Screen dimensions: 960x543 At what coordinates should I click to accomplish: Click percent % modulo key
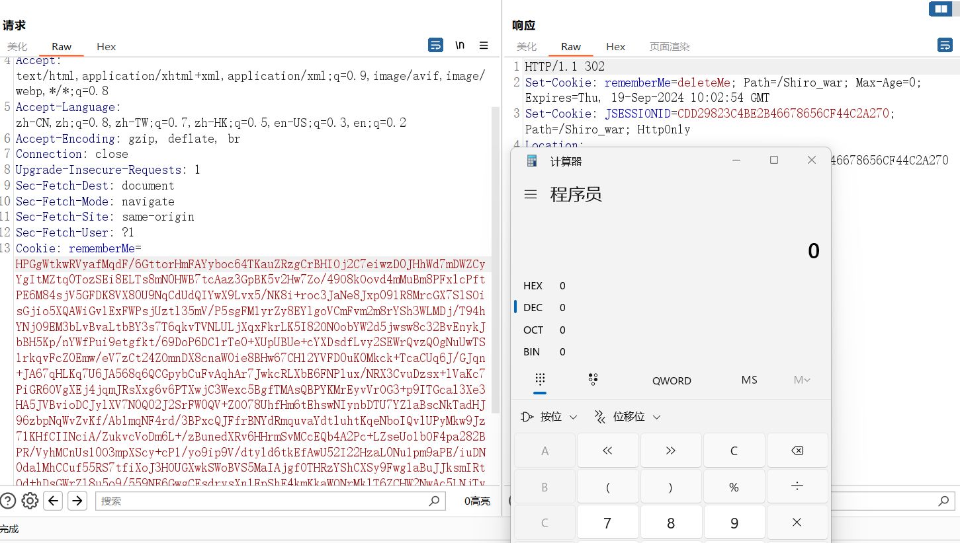tap(734, 487)
